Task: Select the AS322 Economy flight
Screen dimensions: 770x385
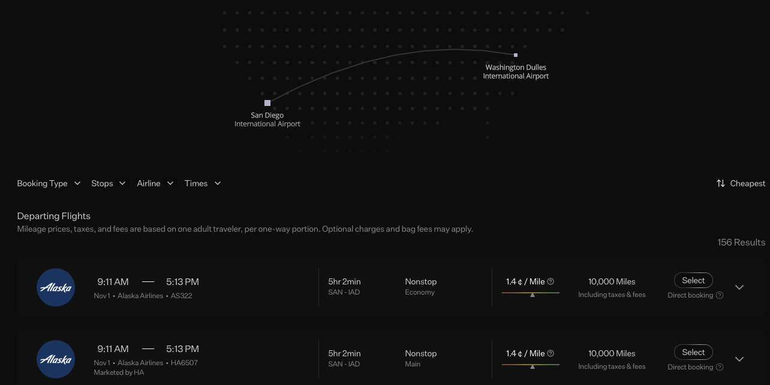Action: coord(693,280)
